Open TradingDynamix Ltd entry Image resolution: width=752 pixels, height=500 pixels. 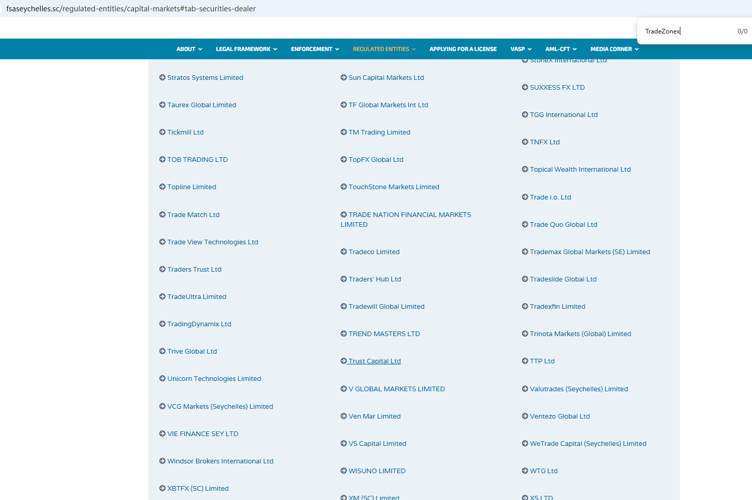pyautogui.click(x=199, y=324)
